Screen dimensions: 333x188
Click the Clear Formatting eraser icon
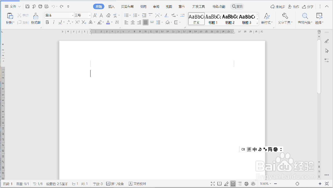point(108,15)
